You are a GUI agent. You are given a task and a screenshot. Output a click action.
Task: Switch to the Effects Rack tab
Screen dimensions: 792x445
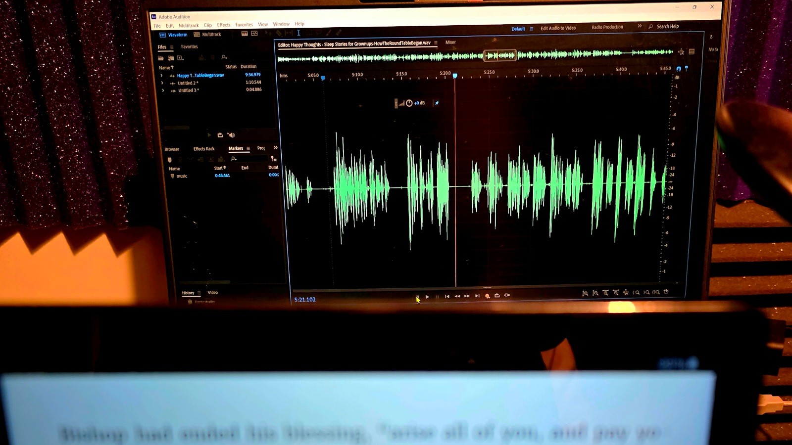click(204, 148)
